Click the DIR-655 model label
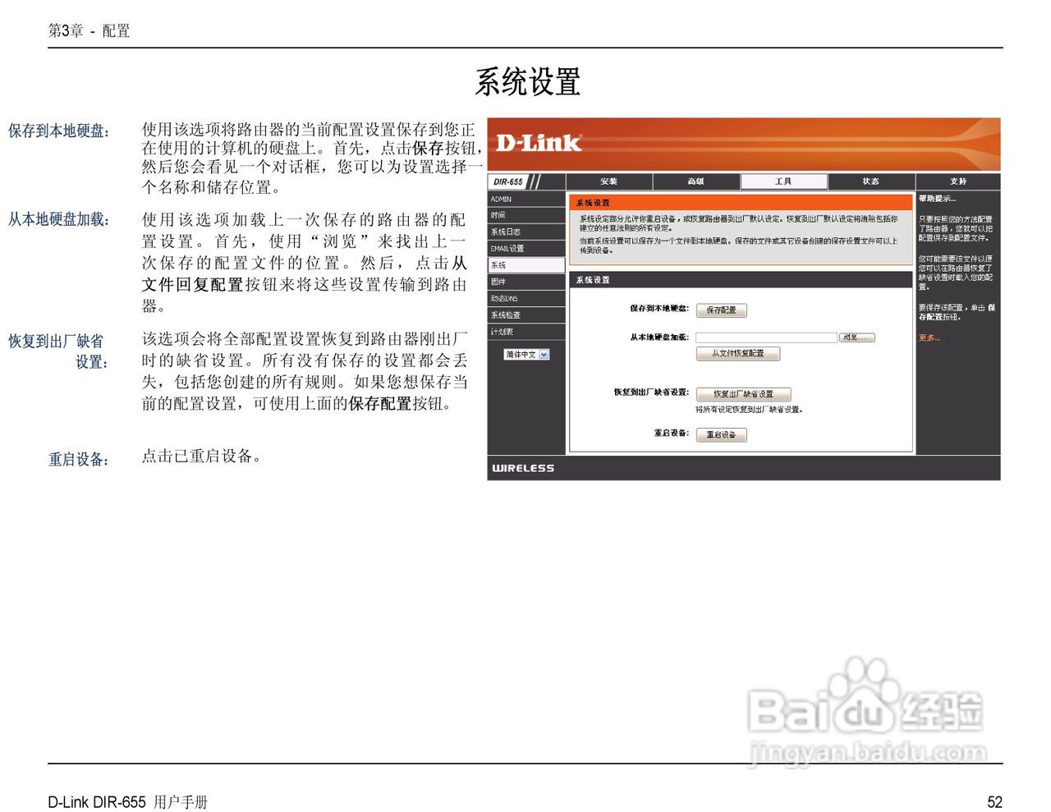 tap(508, 182)
